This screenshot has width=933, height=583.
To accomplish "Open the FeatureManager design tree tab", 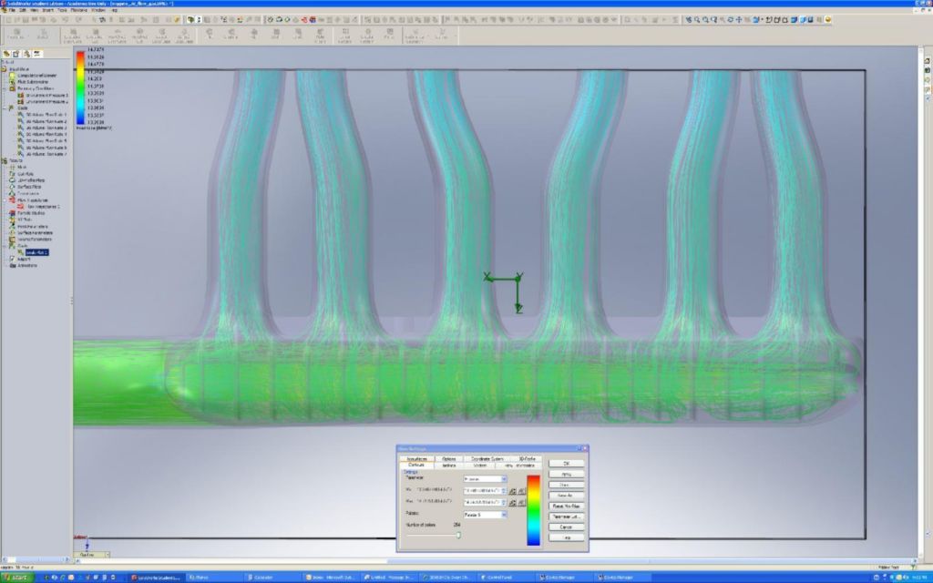I will pos(6,55).
